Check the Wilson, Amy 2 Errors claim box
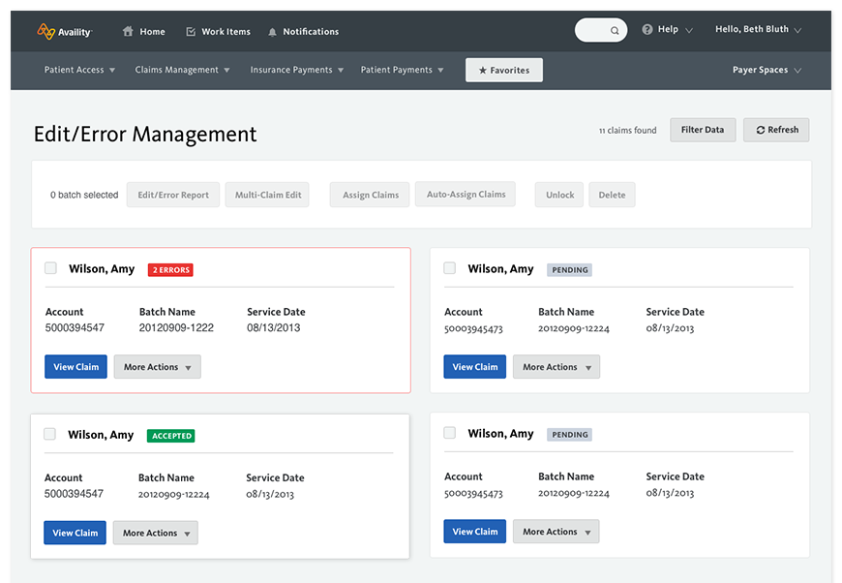Screen dimensions: 842x583 [50, 267]
